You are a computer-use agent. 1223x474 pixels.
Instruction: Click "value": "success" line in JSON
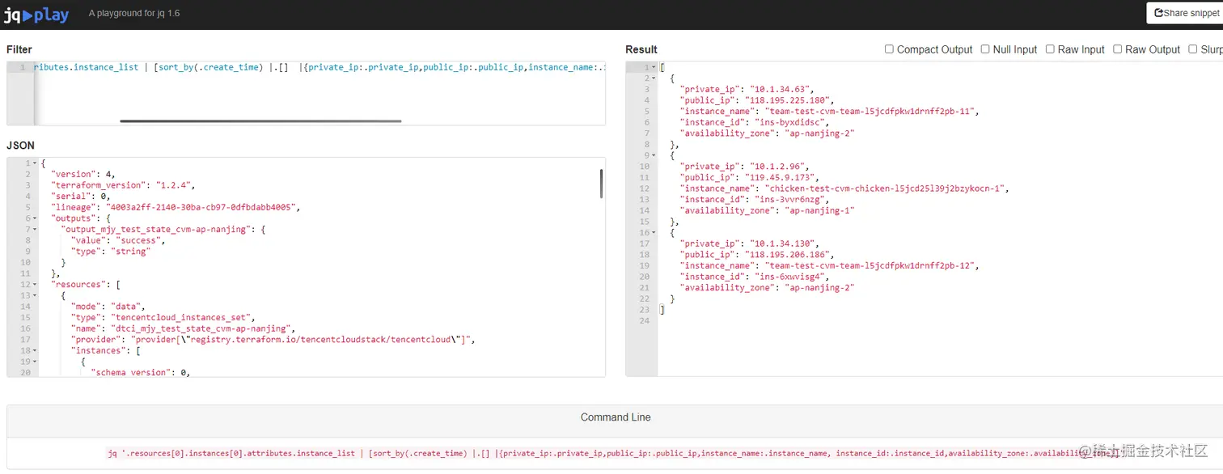(x=118, y=240)
